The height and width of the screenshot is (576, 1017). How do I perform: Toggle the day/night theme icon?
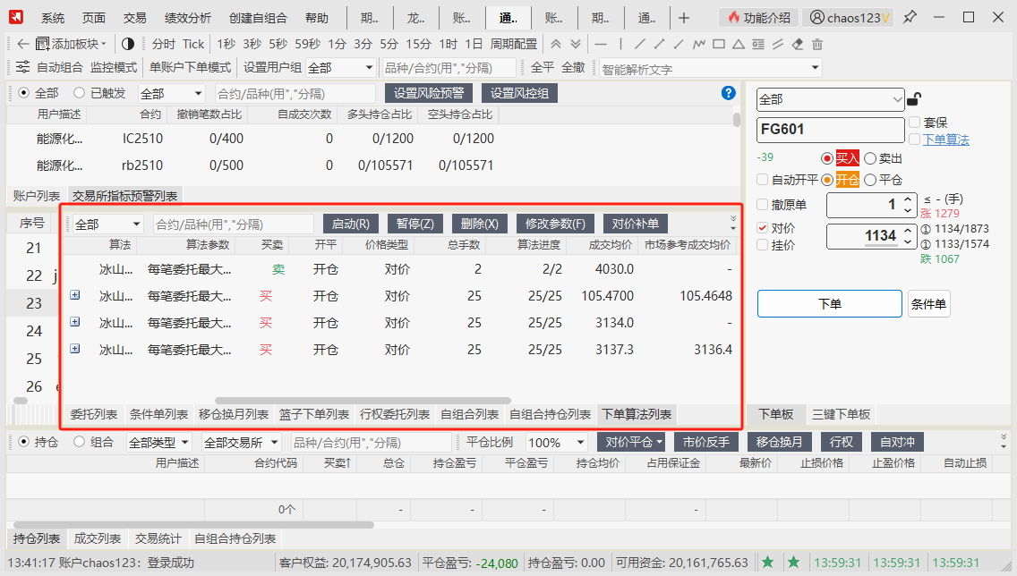click(x=127, y=44)
